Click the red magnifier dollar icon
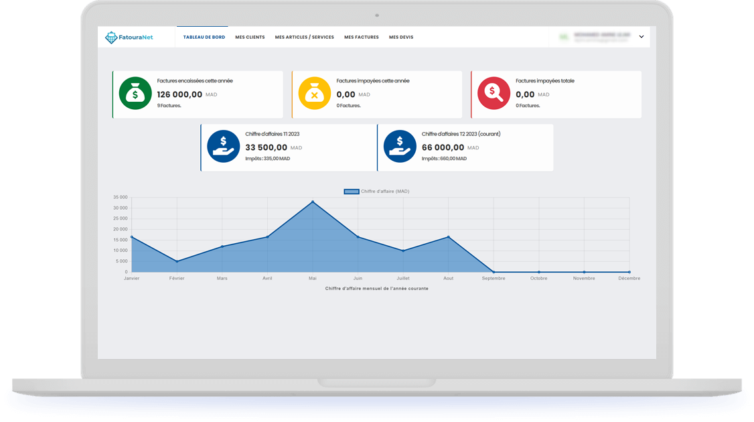This screenshot has width=754, height=422. coord(494,94)
